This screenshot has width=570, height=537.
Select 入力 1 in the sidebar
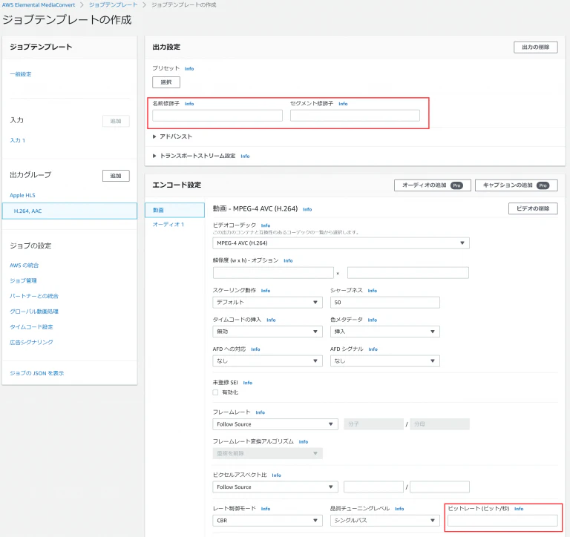click(x=18, y=140)
